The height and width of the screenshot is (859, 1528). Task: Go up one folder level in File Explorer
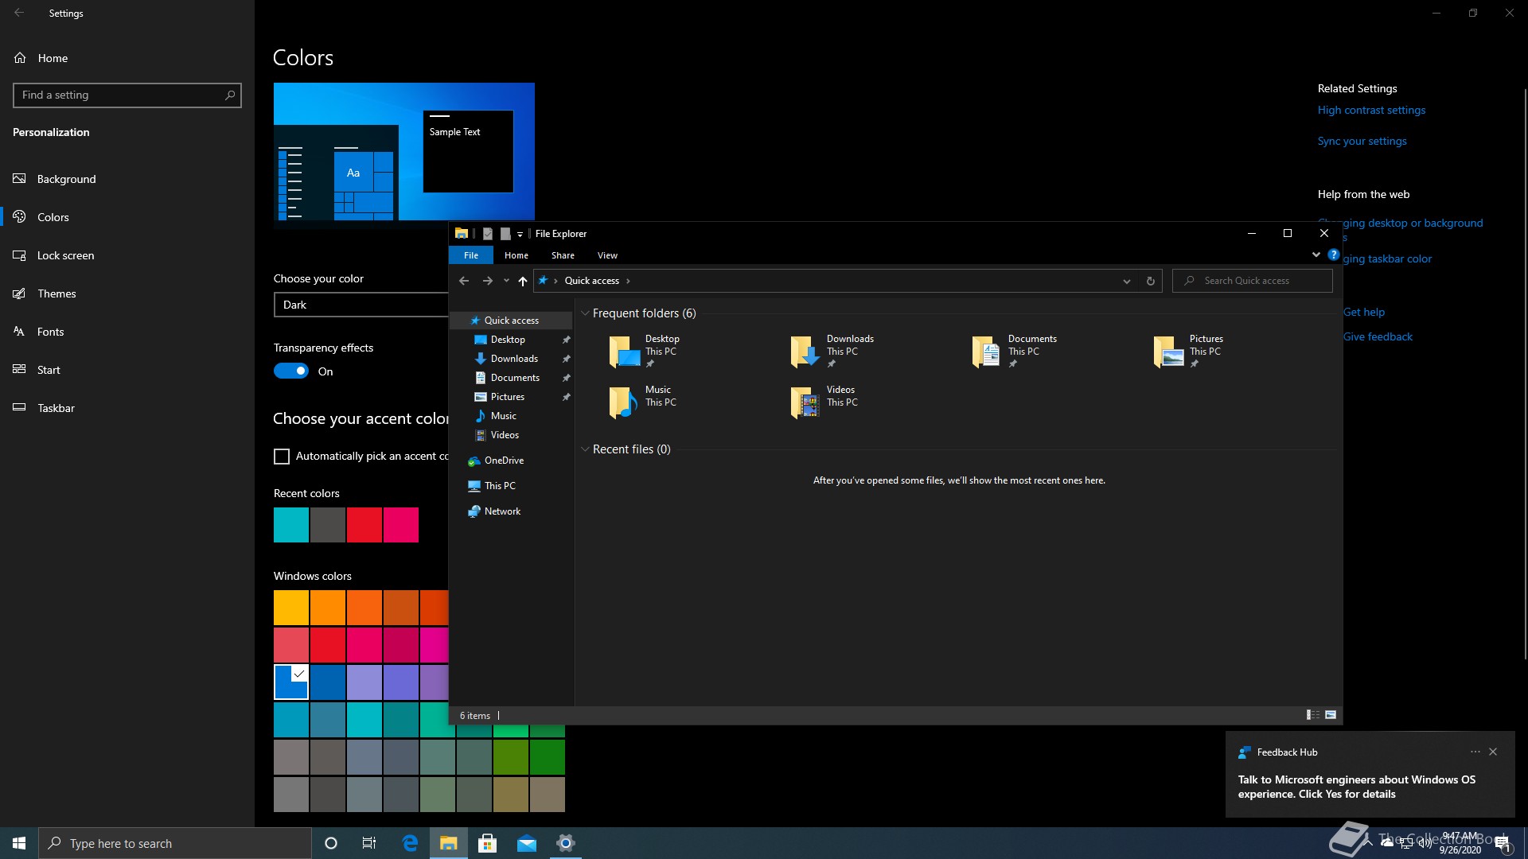(522, 281)
